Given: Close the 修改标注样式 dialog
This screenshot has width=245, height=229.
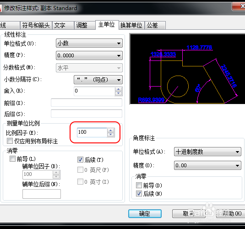Looking at the screenshot, I should (x=239, y=6).
